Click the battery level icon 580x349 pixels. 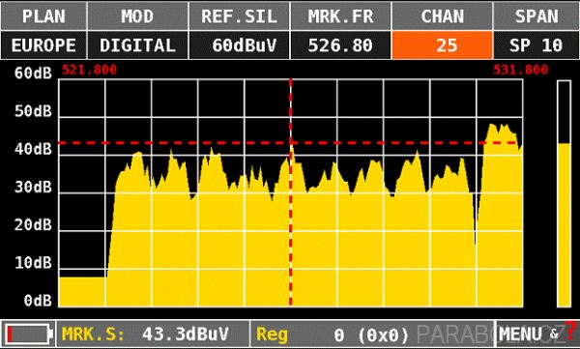28,334
